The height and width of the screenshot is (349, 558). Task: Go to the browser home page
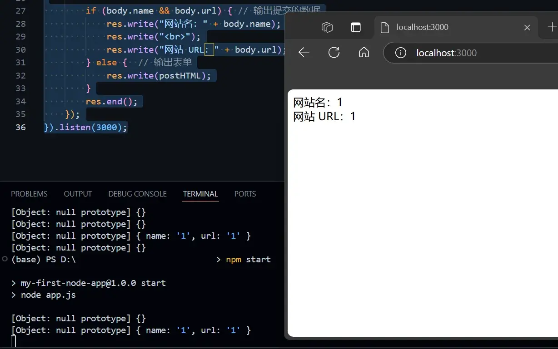coord(364,53)
